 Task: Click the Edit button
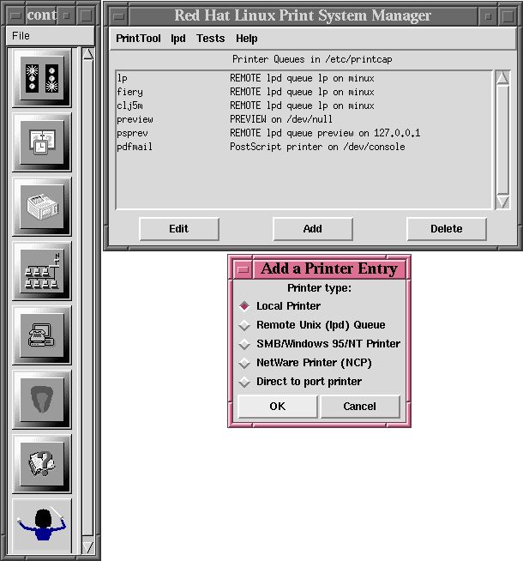point(179,229)
